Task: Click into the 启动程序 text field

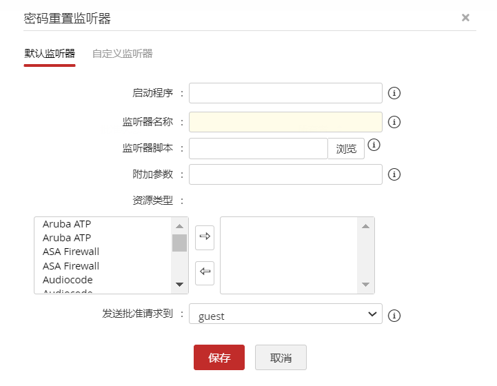Action: [285, 93]
